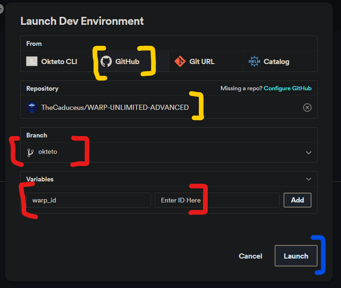This screenshot has height=288, width=341.
Task: Click the Cancel button
Action: coord(250,256)
